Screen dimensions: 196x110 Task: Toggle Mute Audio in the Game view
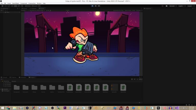pyautogui.click(x=128, y=10)
